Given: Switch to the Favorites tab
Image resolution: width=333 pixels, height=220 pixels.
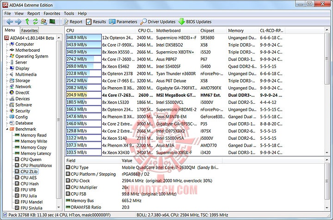Looking at the screenshot, I should tap(29, 30).
